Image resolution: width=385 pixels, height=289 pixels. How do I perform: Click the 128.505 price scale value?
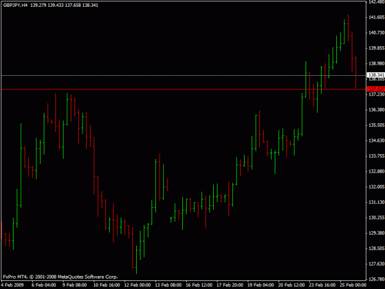[x=376, y=248]
